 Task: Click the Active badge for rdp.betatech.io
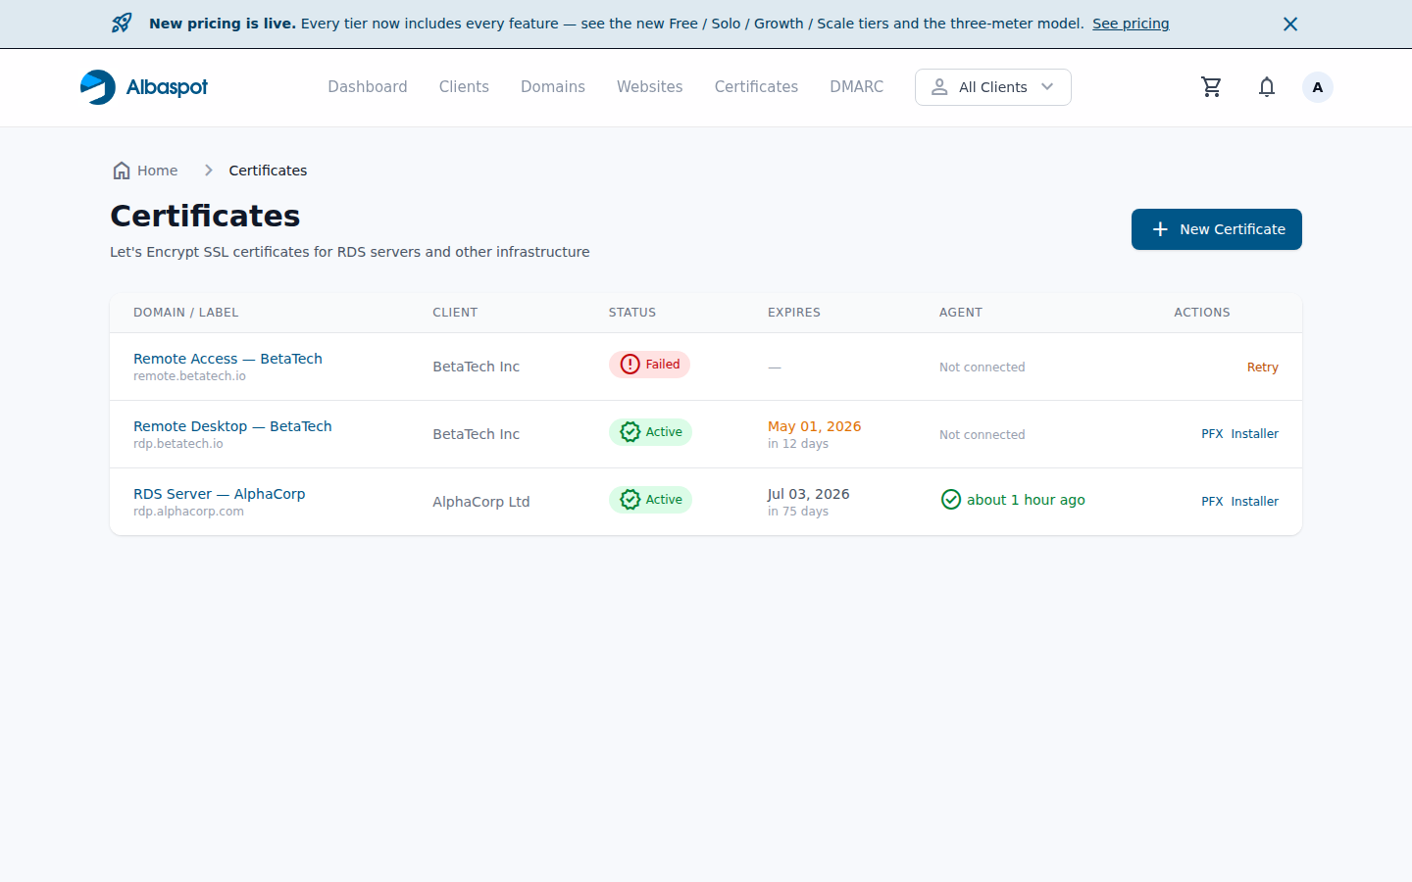[x=650, y=432]
